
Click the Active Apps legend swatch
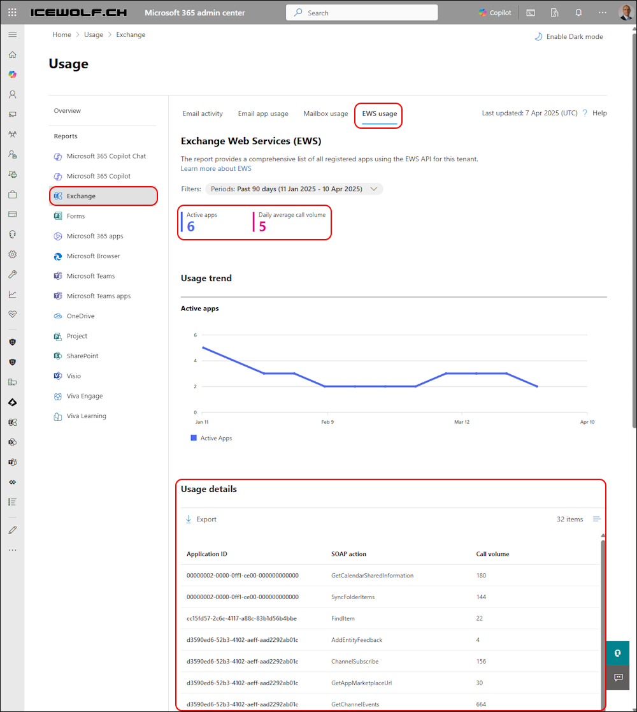pos(194,438)
